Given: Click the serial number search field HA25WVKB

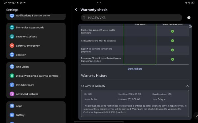Looking at the screenshot, I should click(x=131, y=18).
